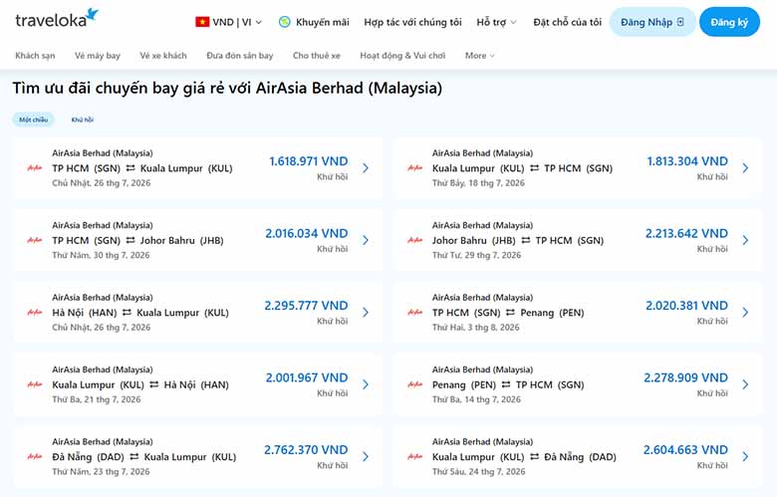Click the 2.762.370 VND price
777x497 pixels.
point(306,450)
